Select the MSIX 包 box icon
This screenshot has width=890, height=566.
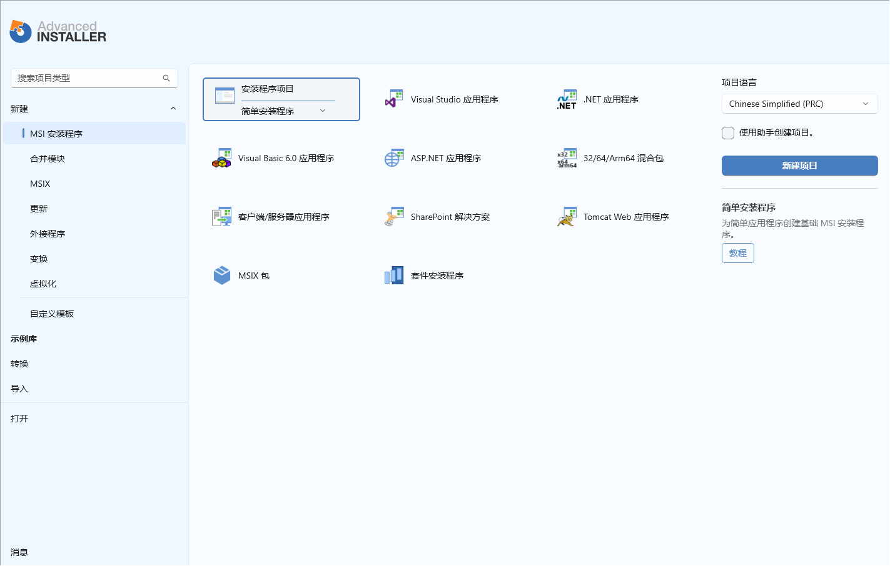221,276
